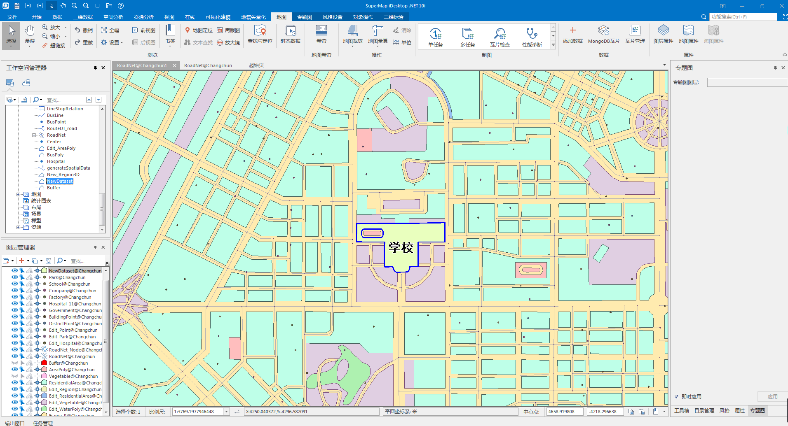Click the 功能搜索 function search box
This screenshot has height=426, width=788.
pos(743,17)
